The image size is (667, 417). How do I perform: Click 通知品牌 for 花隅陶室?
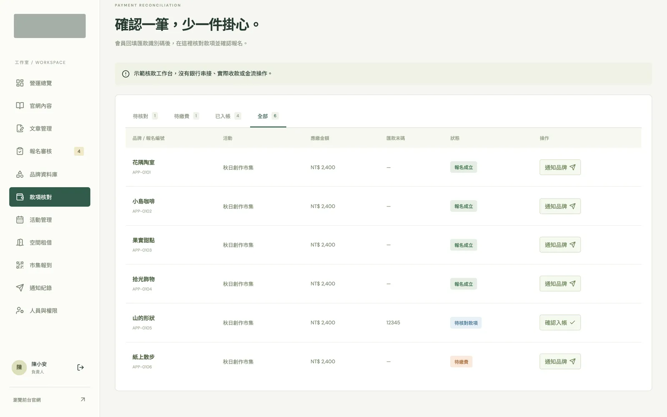pos(560,167)
